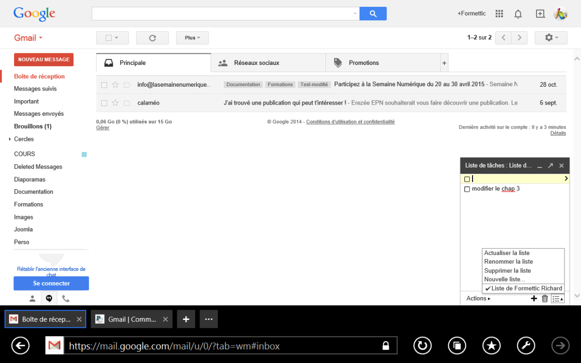Click the COURS label color square
The width and height of the screenshot is (581, 363).
pos(84,154)
